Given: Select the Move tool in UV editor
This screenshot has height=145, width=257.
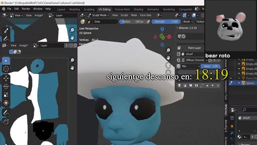Looking at the screenshot, I should tap(6, 78).
